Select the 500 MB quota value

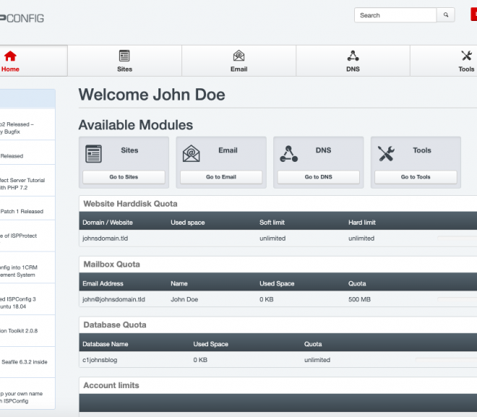click(360, 299)
